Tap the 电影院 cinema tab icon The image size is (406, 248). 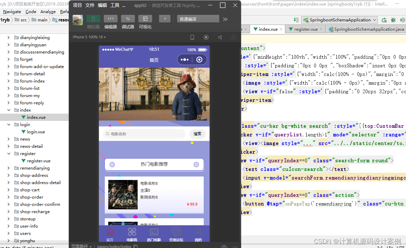tap(132, 235)
